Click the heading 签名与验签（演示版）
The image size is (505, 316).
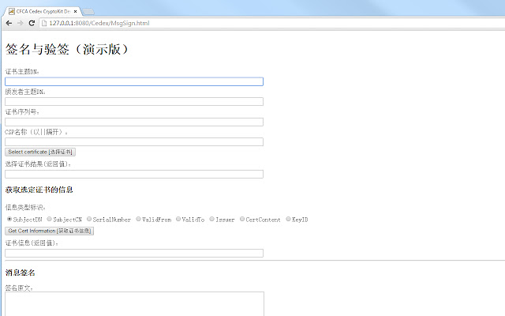(67, 49)
